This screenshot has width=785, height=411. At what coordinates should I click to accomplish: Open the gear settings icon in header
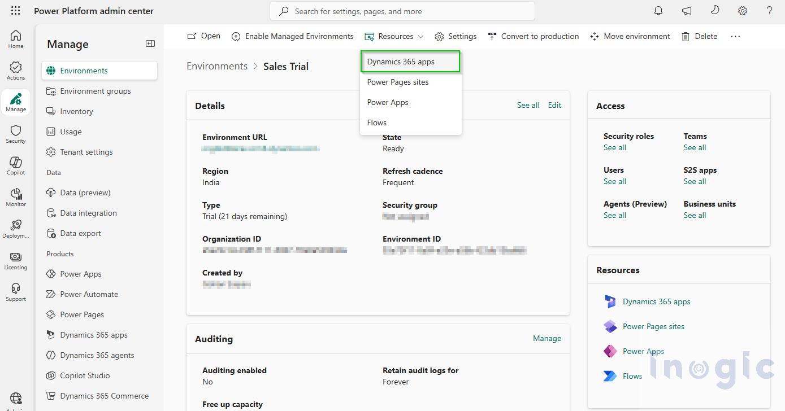tap(743, 11)
